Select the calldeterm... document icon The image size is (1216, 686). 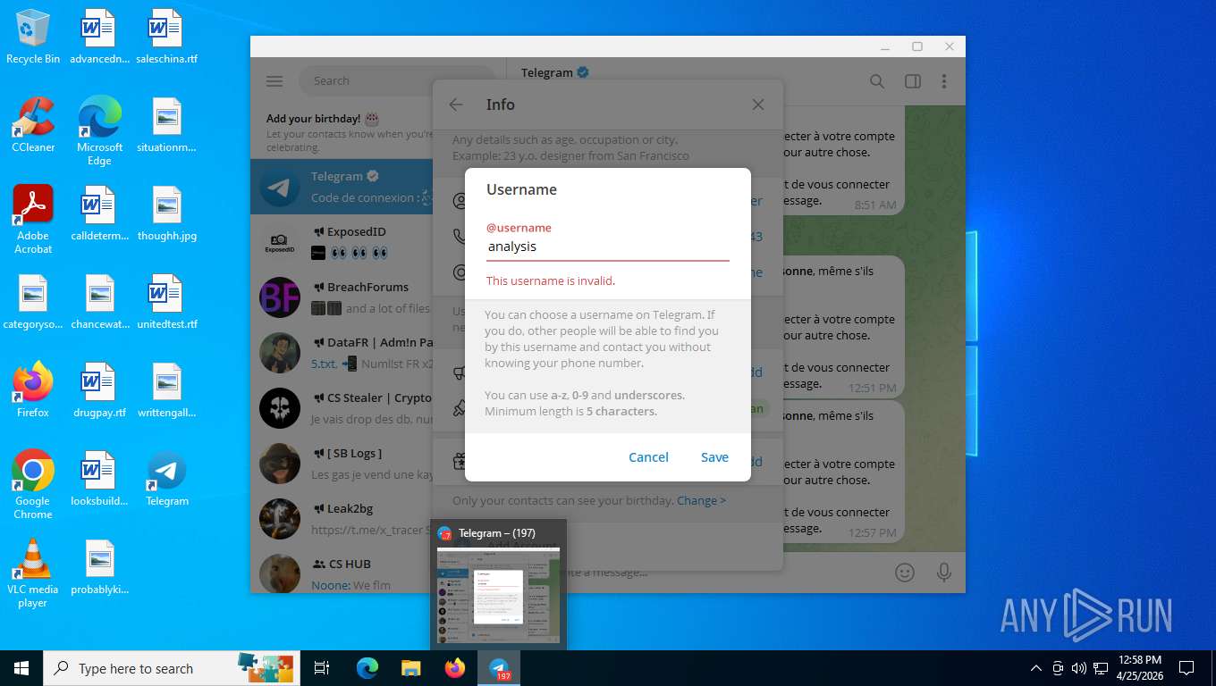point(100,213)
